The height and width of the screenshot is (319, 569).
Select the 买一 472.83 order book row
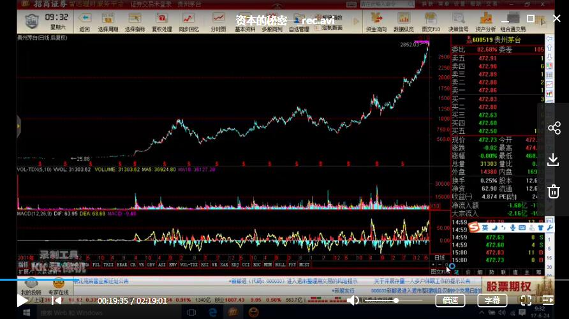498,99
